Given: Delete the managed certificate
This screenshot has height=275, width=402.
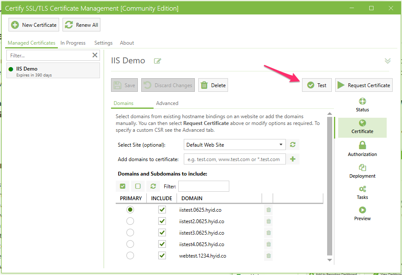Looking at the screenshot, I should coord(213,85).
